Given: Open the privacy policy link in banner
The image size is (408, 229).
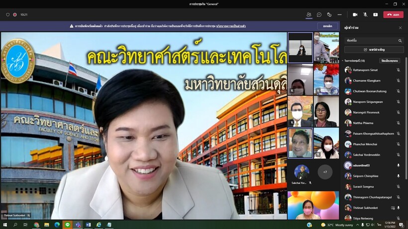Looking at the screenshot, I should pyautogui.click(x=231, y=26).
